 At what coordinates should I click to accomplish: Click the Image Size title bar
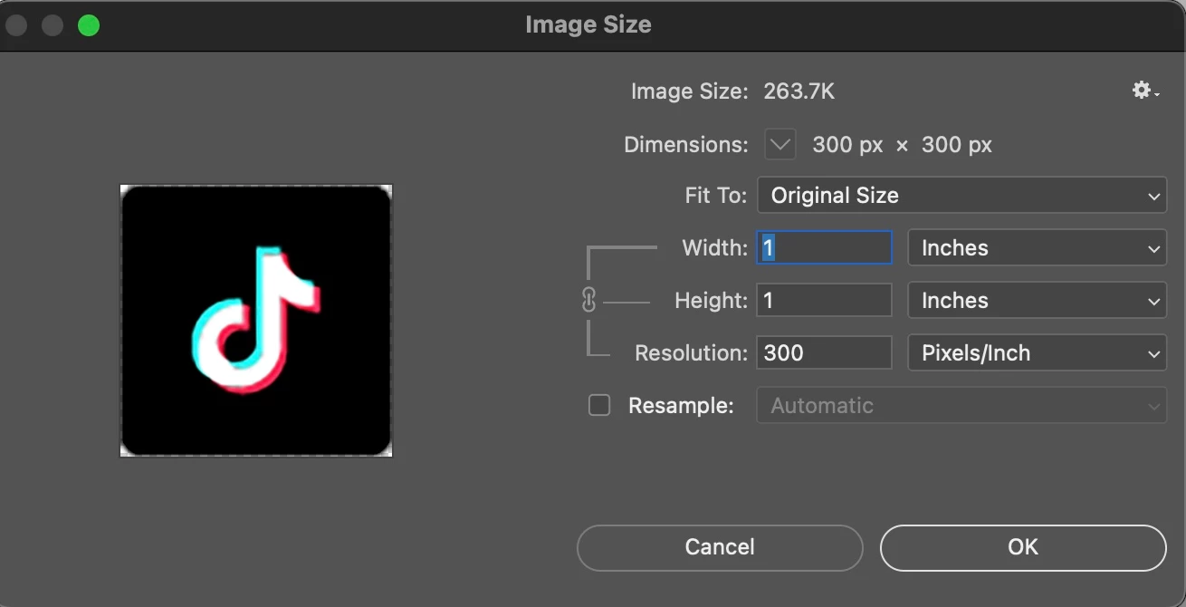pos(588,24)
